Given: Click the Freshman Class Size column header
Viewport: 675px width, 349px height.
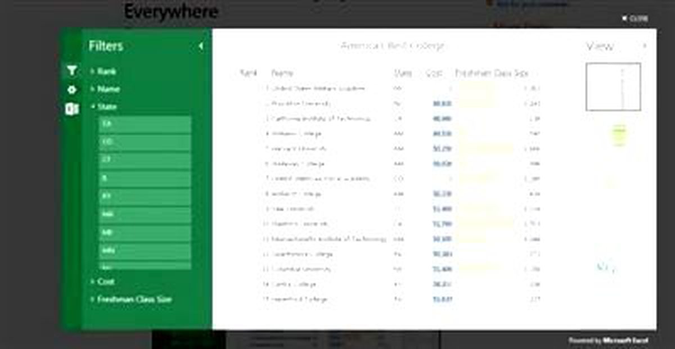Looking at the screenshot, I should pyautogui.click(x=492, y=73).
